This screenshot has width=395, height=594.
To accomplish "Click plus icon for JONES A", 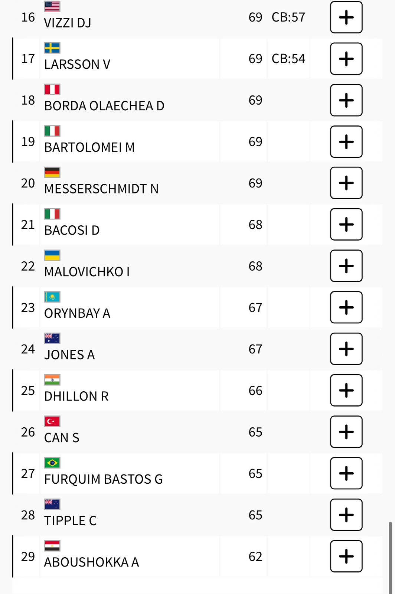I will 346,349.
